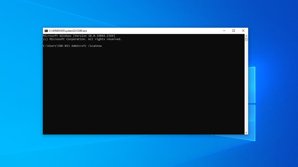
Task: Click the vertical scrollbar thumb
Action: coord(246,39)
